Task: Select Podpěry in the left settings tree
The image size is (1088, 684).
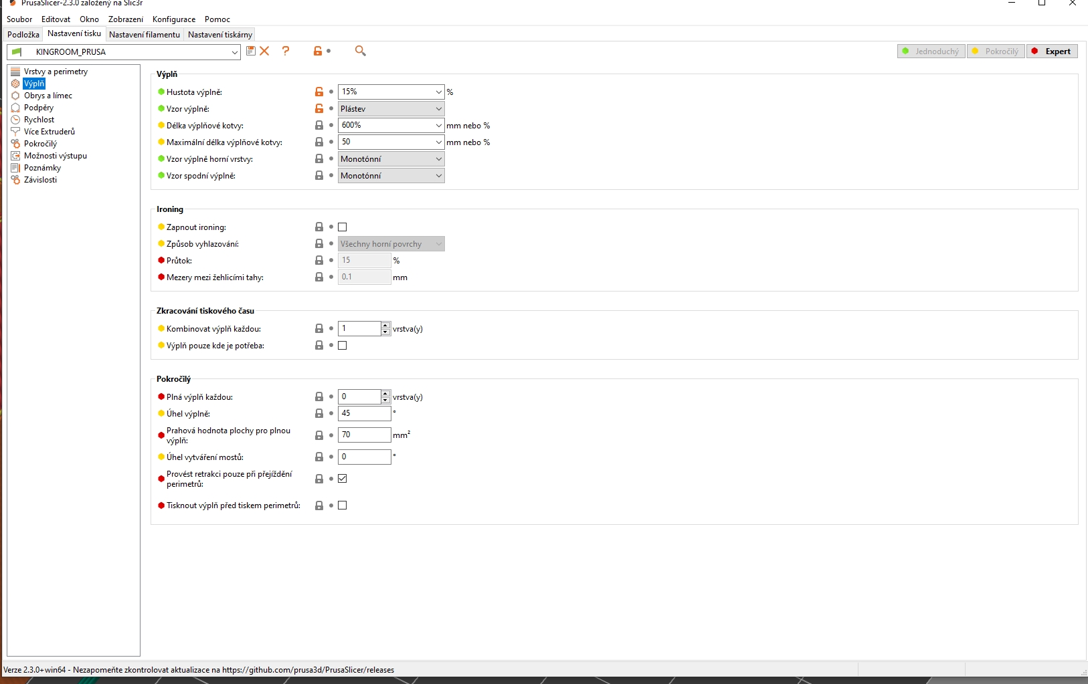Action: 38,108
